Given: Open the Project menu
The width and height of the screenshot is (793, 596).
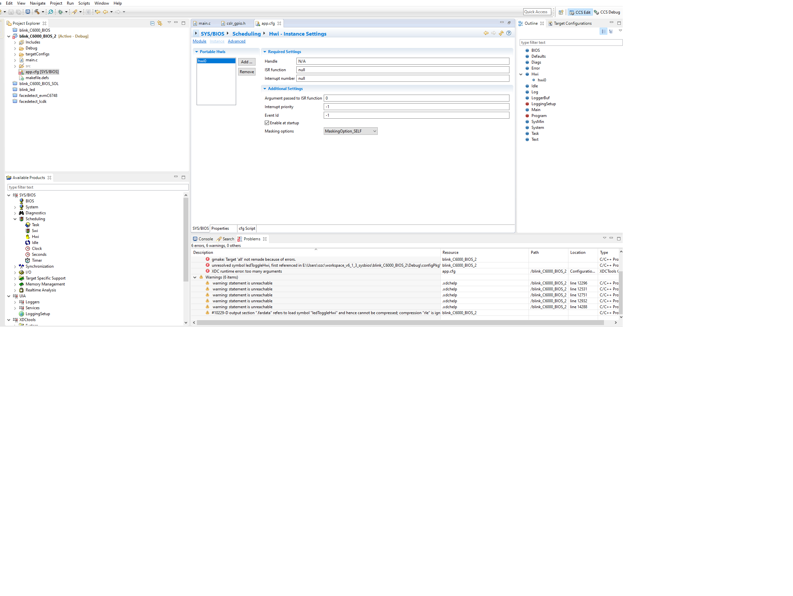Looking at the screenshot, I should point(56,3).
